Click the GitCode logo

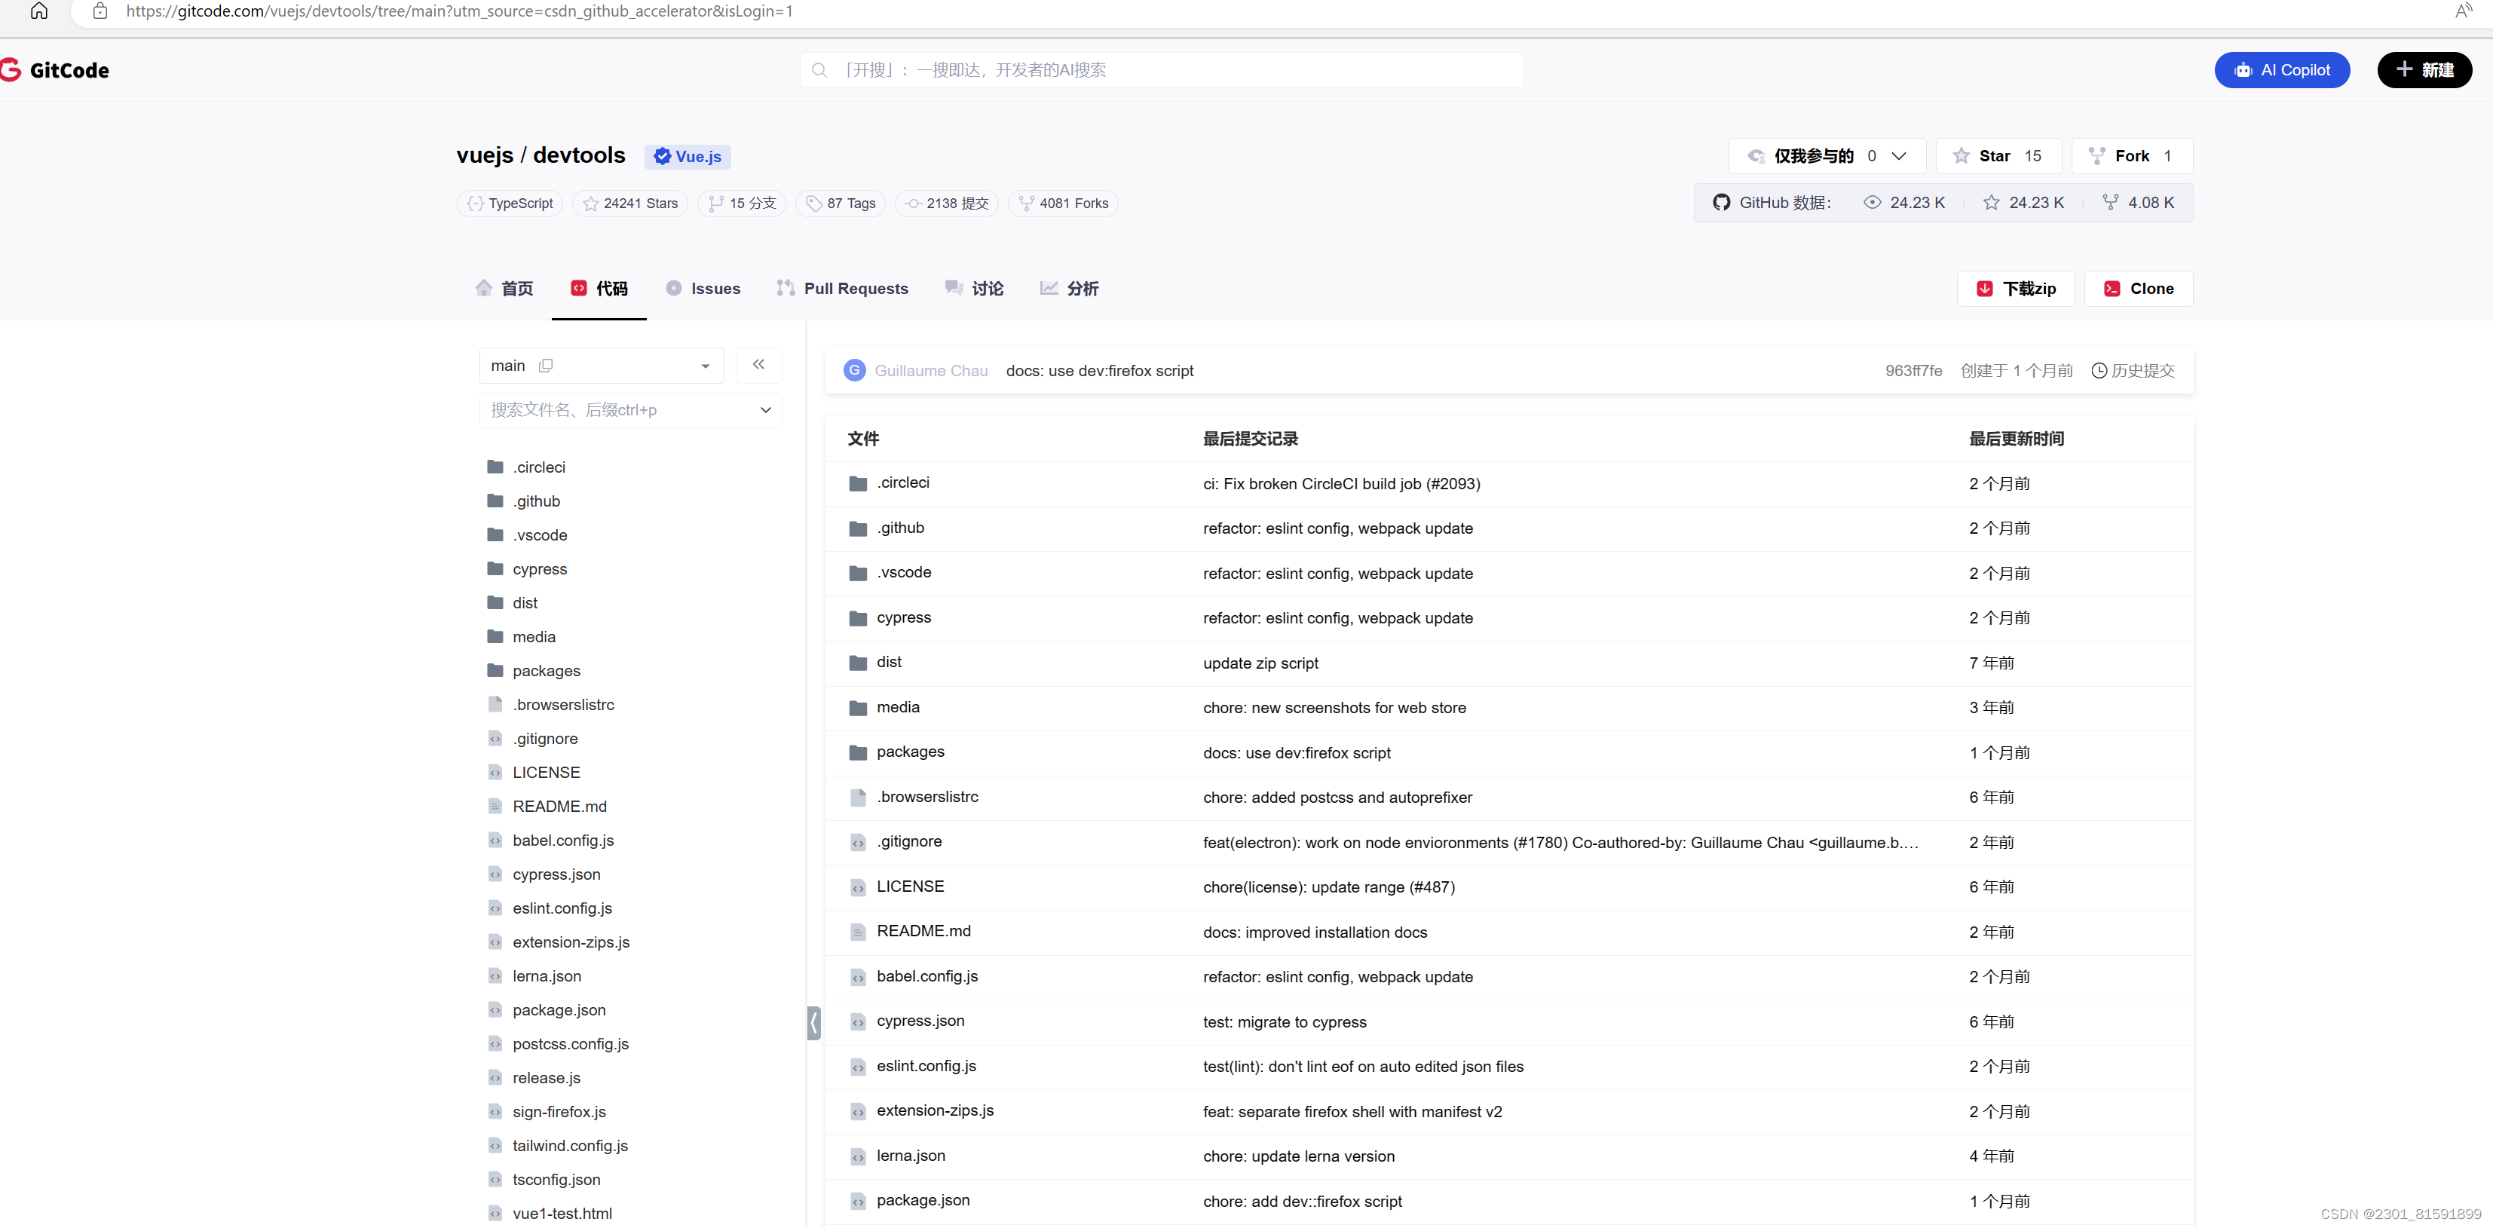pos(56,69)
